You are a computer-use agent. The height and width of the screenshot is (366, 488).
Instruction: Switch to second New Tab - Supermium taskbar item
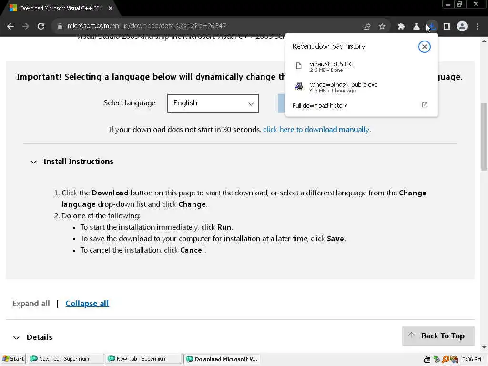pyautogui.click(x=143, y=359)
